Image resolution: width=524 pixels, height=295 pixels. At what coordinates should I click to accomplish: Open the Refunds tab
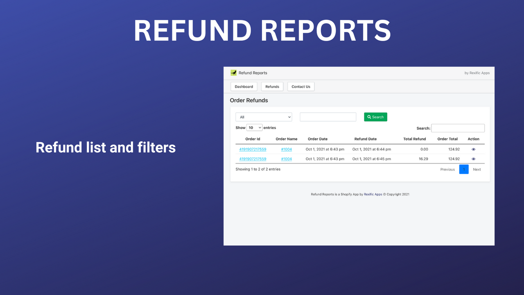(272, 86)
